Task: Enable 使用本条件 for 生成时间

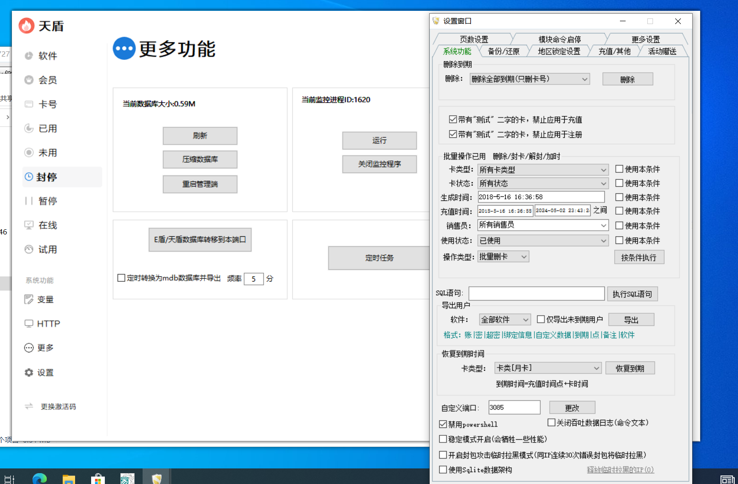Action: (619, 197)
